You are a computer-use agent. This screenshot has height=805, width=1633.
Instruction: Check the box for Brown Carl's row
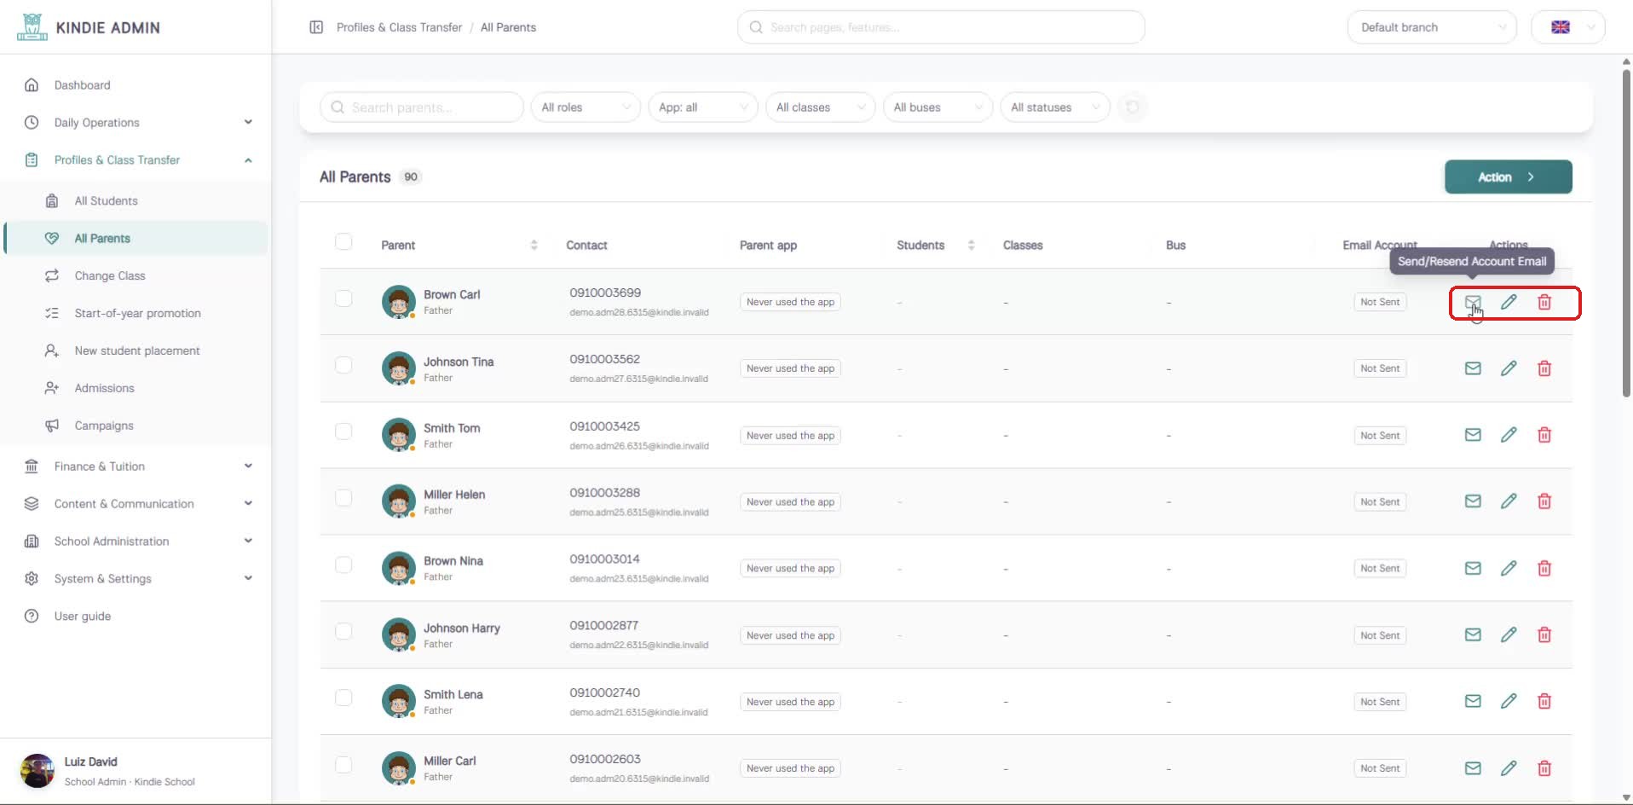click(343, 298)
